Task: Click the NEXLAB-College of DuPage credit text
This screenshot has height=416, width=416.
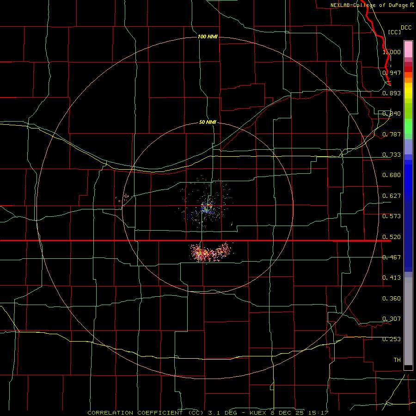Action: click(x=372, y=5)
